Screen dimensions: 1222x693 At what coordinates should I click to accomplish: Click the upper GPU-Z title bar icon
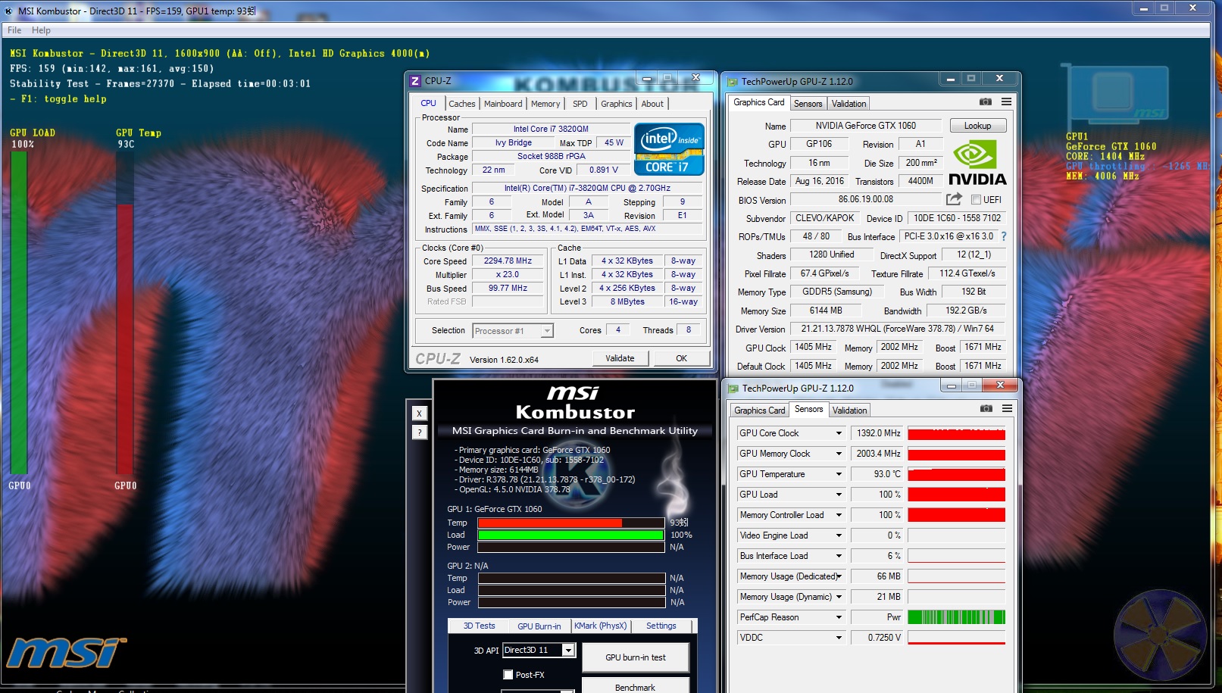point(732,82)
